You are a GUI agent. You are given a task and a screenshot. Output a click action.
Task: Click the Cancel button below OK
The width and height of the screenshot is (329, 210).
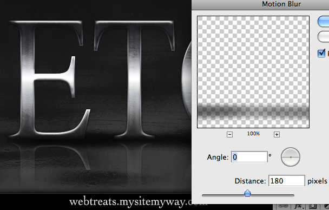point(324,37)
